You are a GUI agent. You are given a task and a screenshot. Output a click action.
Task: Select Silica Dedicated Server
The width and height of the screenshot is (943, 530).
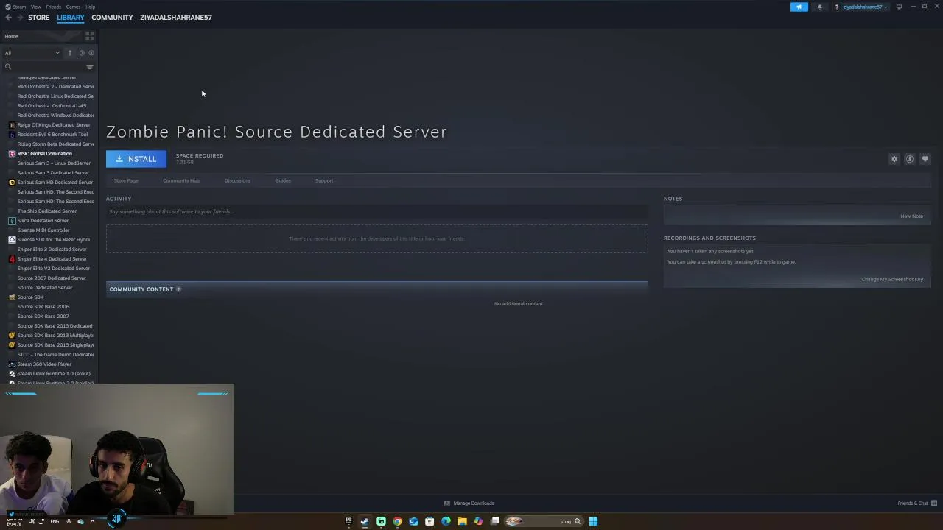tap(42, 221)
